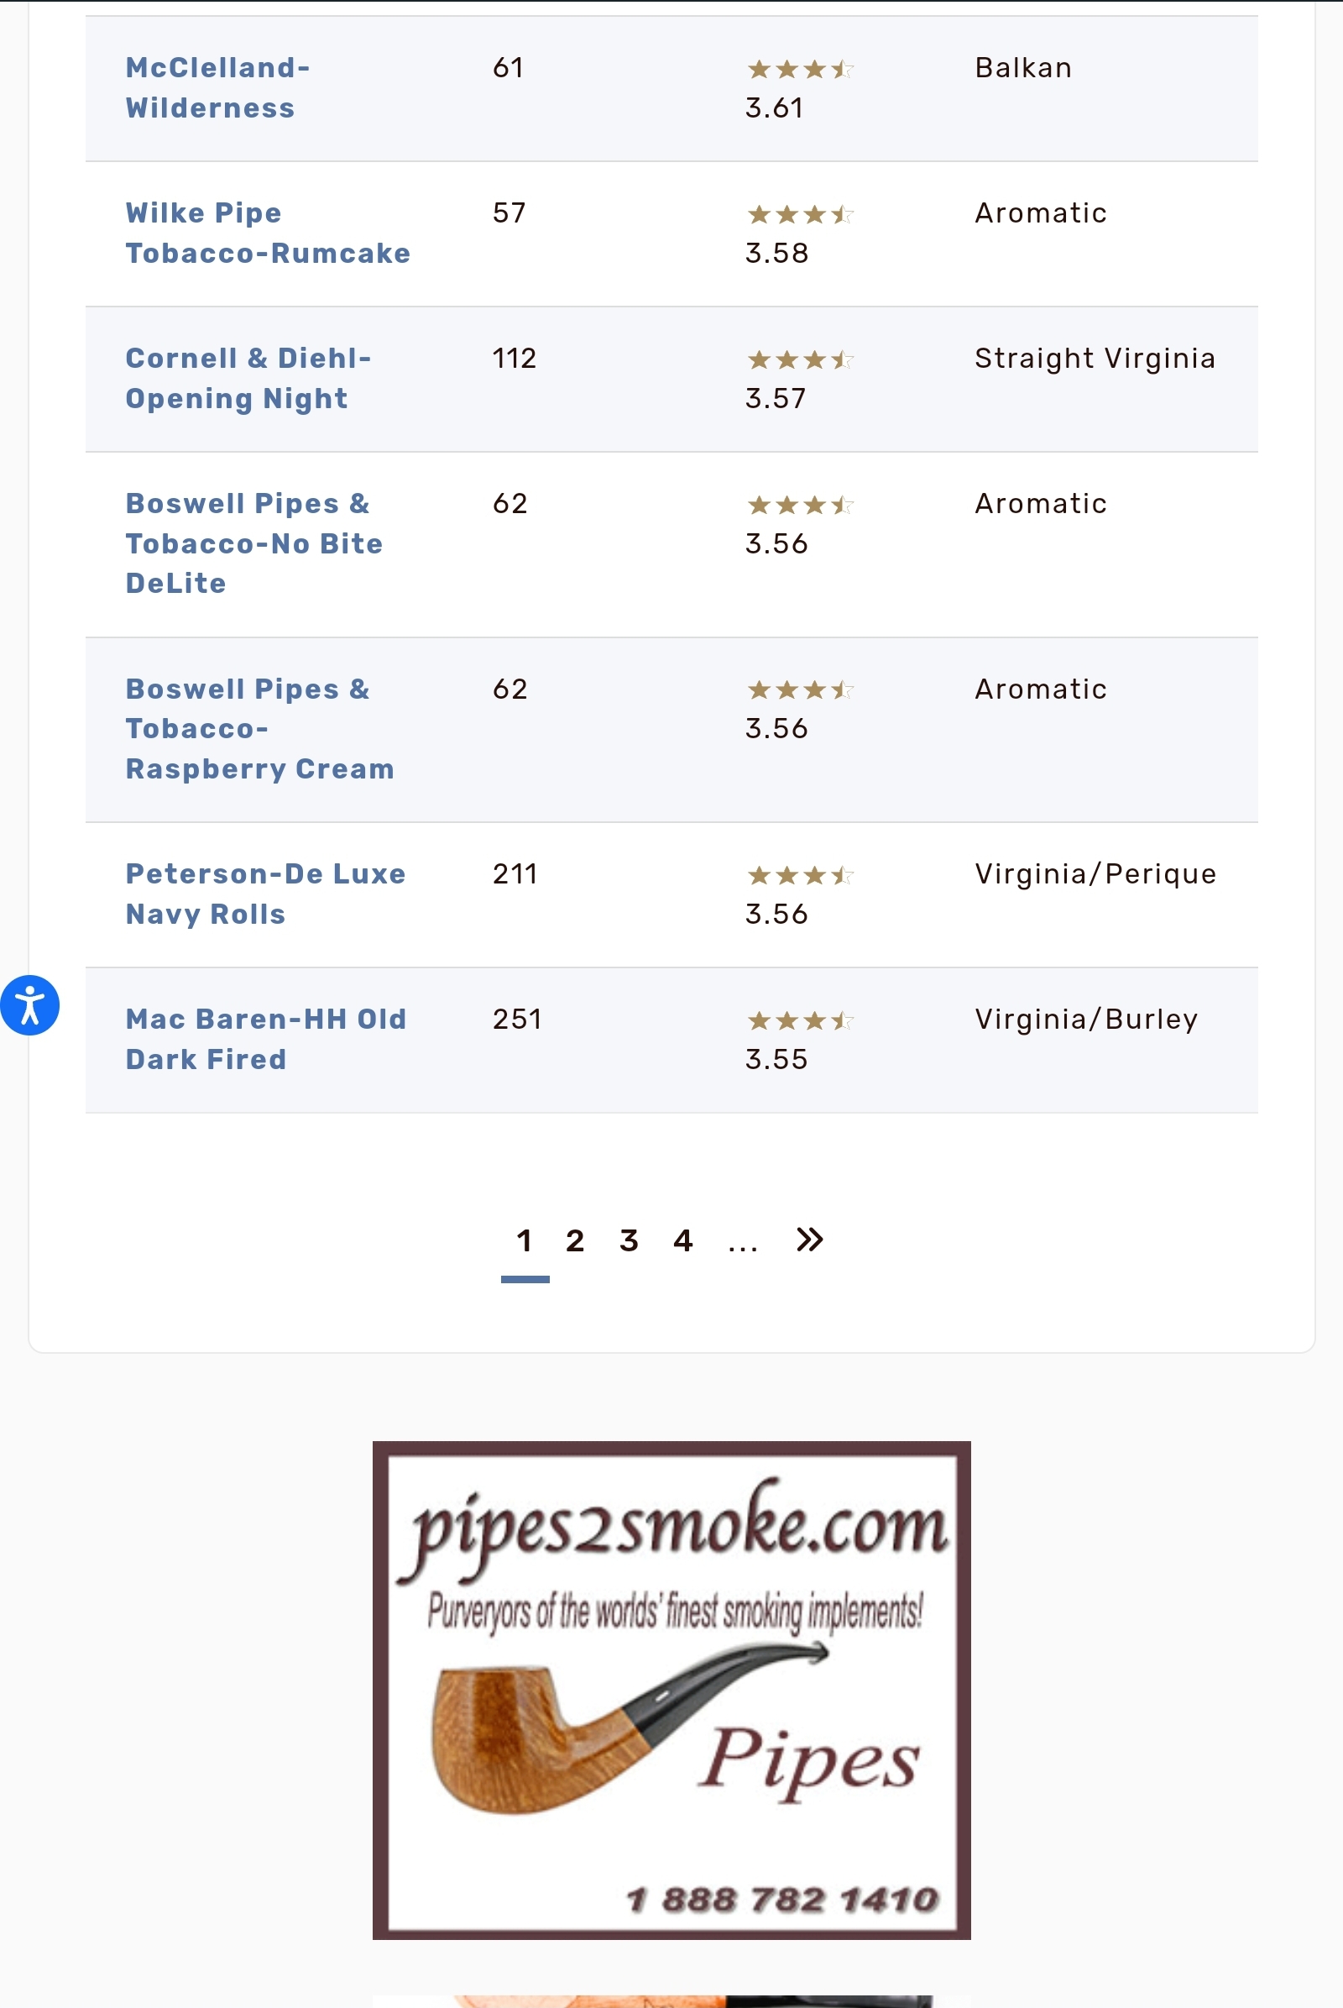1343x2008 pixels.
Task: Click star rating for Opening Night
Action: tap(800, 359)
